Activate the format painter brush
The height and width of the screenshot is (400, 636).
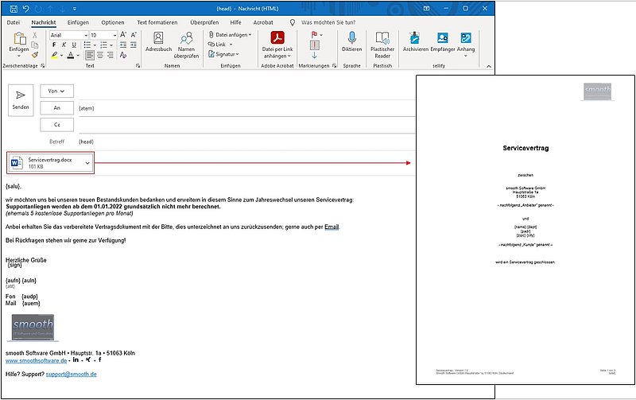click(x=35, y=55)
